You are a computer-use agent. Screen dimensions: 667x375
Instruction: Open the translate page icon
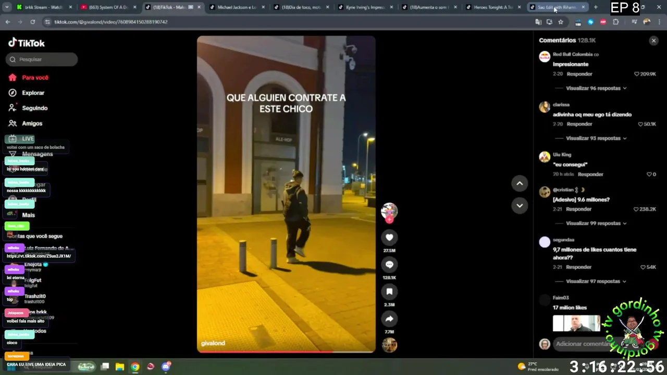538,22
